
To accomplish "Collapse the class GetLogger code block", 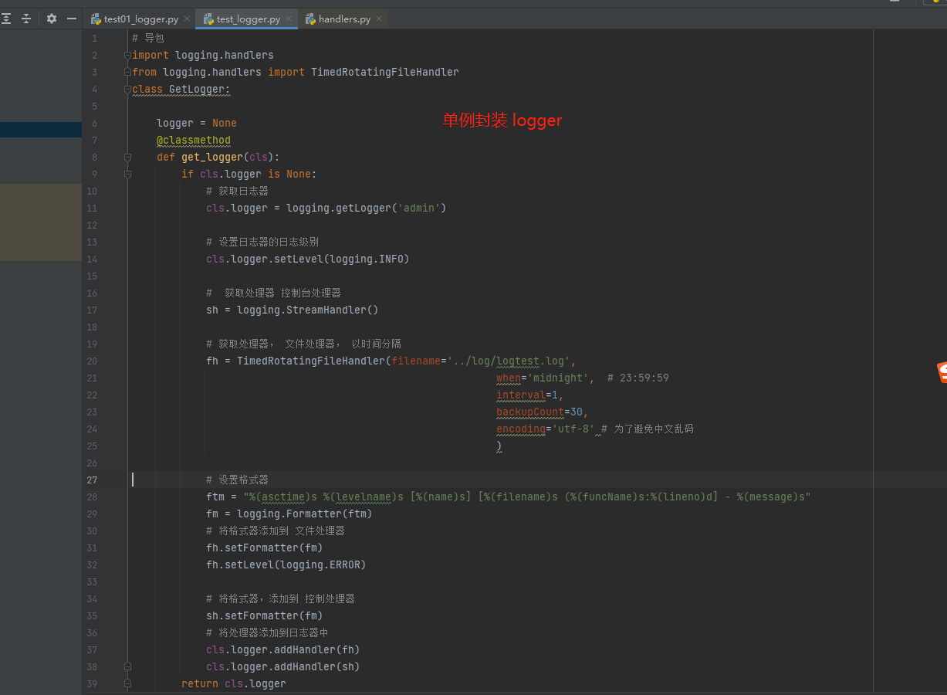I will click(x=127, y=90).
